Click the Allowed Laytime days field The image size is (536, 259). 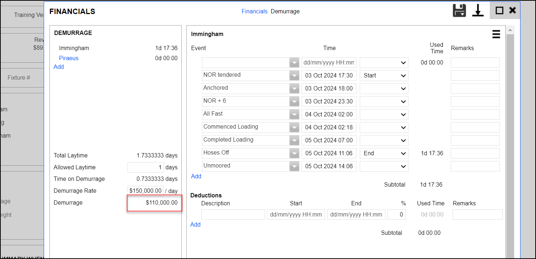click(x=145, y=168)
